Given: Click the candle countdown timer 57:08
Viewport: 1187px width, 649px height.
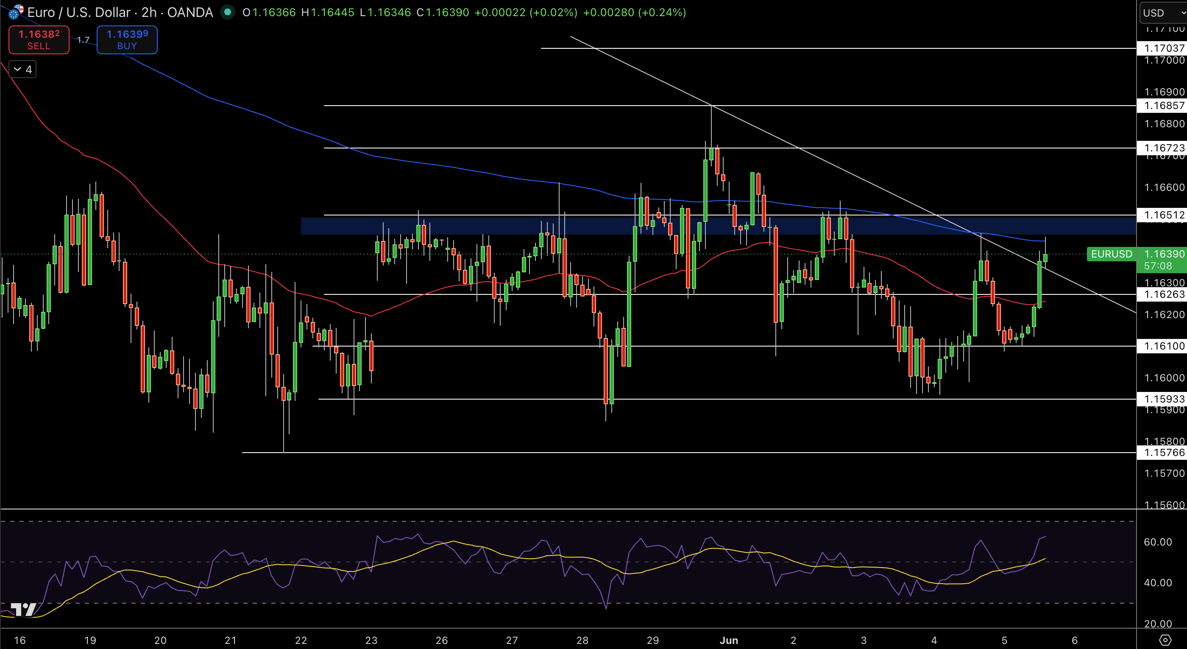Looking at the screenshot, I should (1157, 266).
